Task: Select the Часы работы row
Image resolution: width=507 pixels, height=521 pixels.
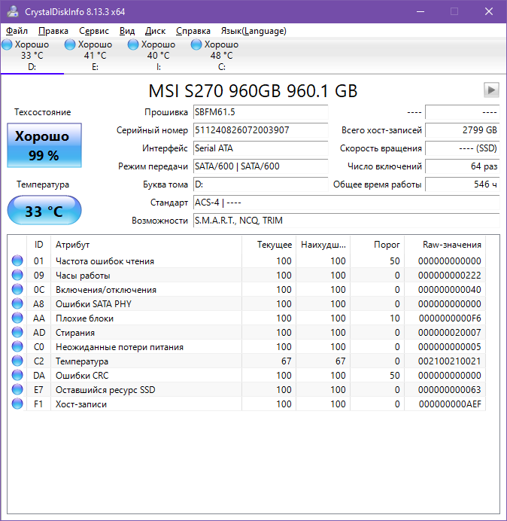Action: pyautogui.click(x=247, y=275)
